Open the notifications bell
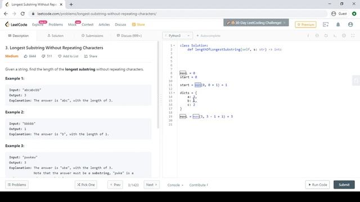Viewport: 360px width, 202px height. point(338,25)
